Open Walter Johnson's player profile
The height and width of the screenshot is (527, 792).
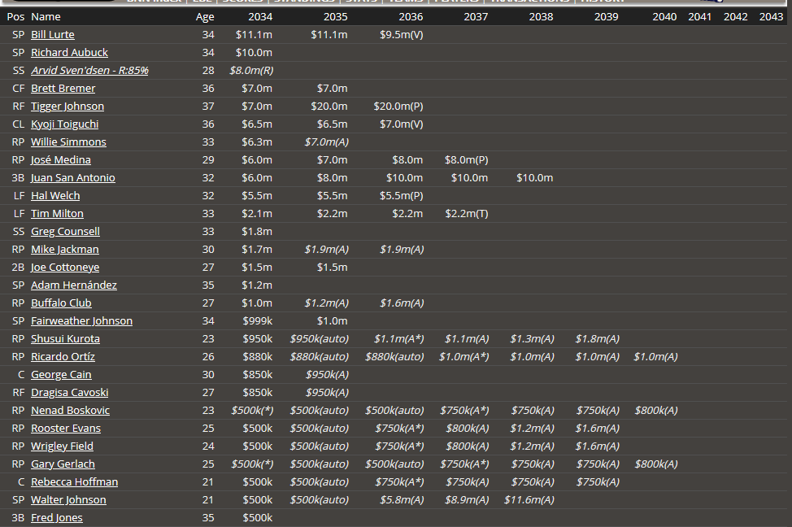pos(68,500)
